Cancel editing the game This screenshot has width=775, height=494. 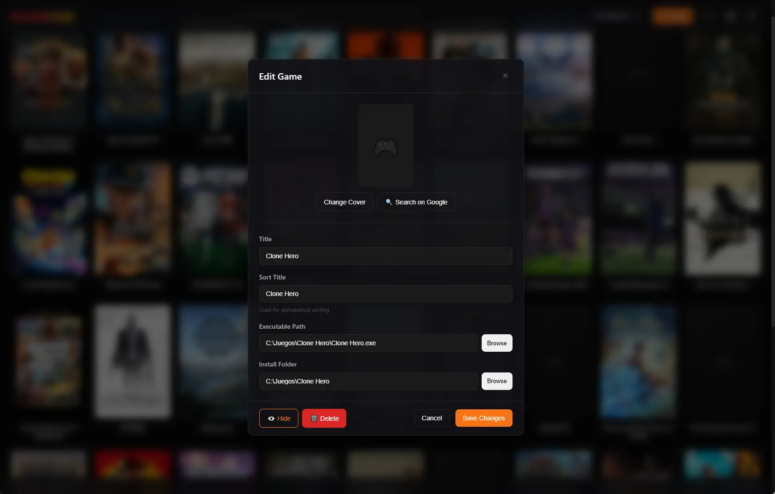(432, 418)
